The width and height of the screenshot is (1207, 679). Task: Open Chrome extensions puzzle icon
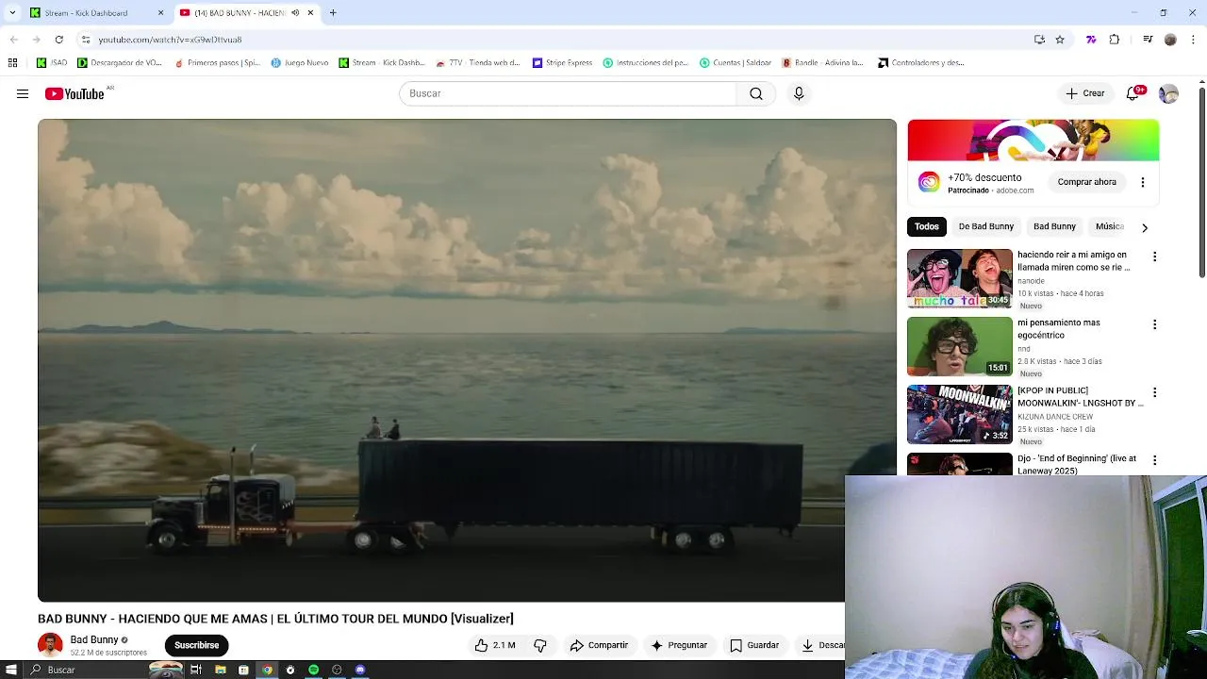coord(1115,40)
